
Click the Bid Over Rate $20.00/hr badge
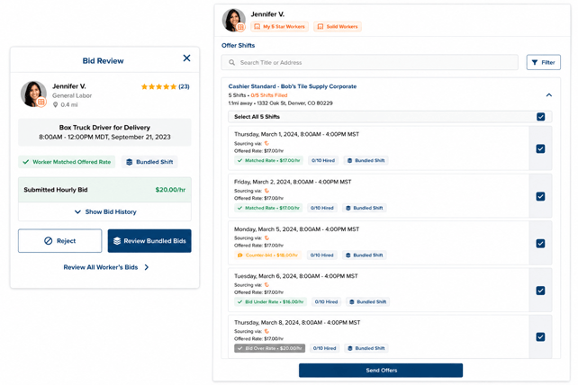tap(269, 348)
